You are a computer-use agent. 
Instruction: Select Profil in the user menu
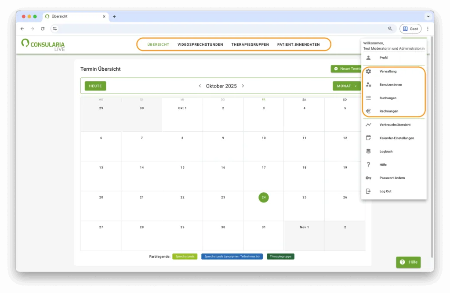pyautogui.click(x=383, y=58)
